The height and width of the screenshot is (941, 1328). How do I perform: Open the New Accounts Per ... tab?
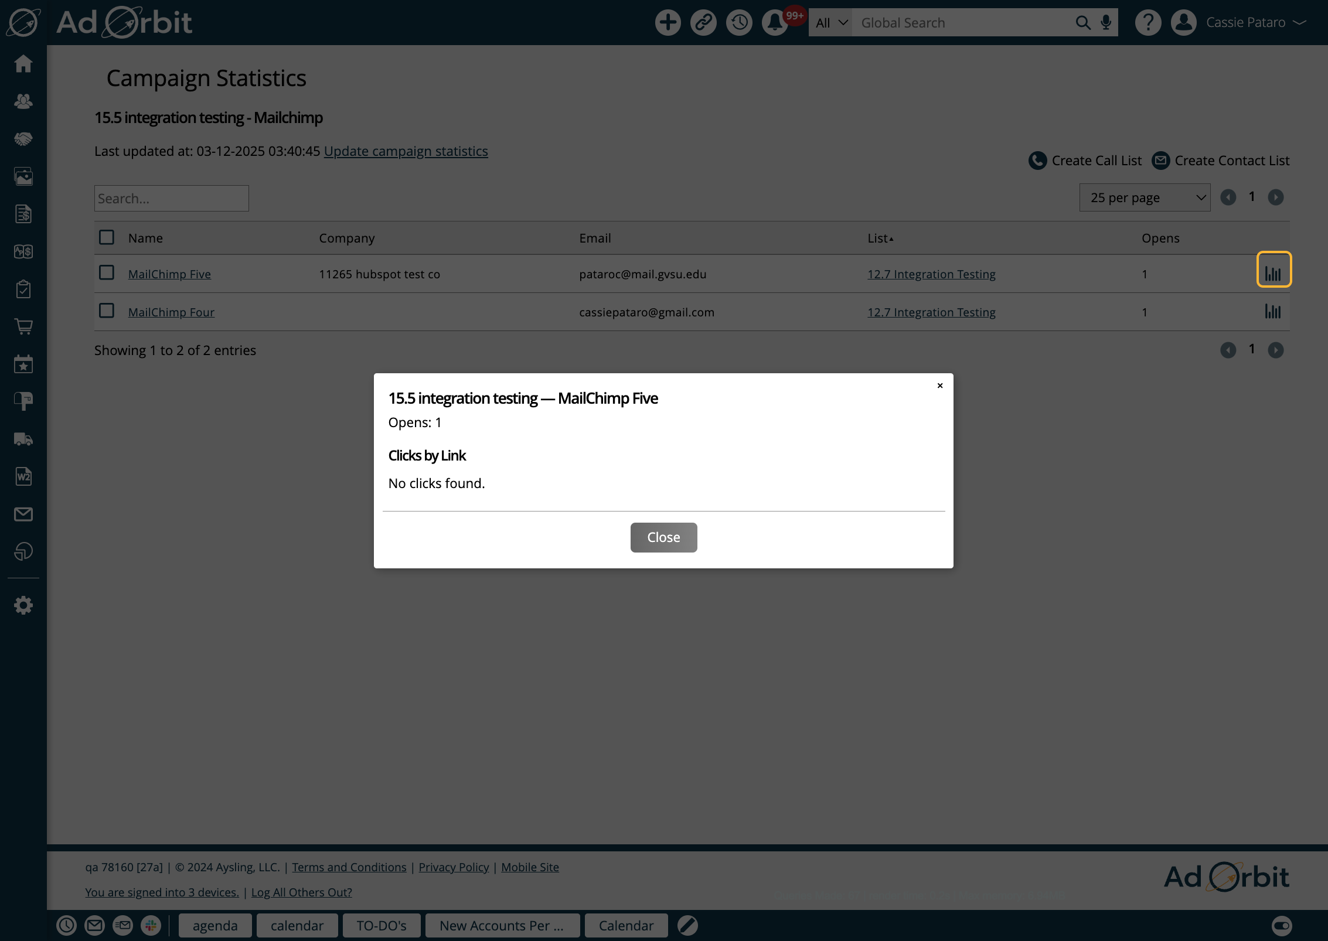[x=502, y=925]
